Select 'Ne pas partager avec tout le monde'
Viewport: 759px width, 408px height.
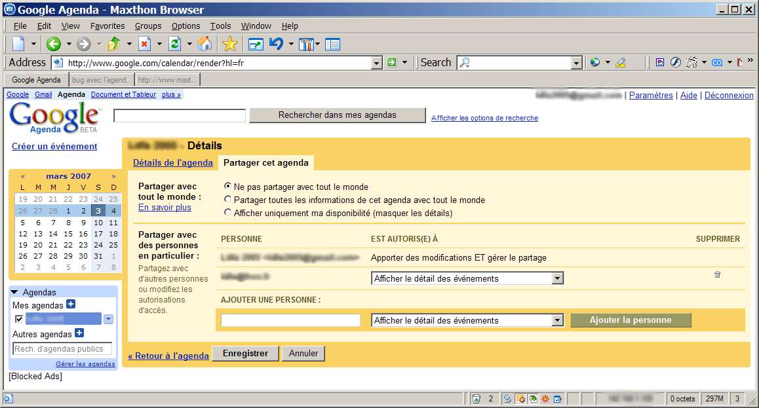coord(227,186)
